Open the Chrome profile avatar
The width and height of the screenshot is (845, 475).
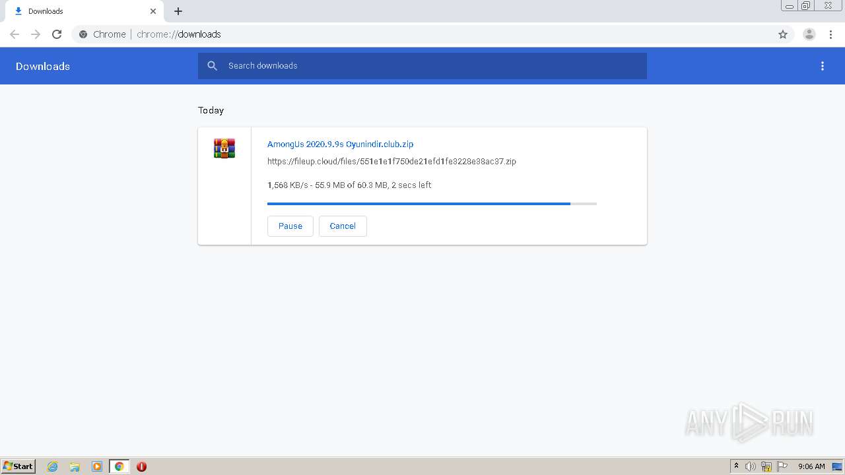[x=809, y=34]
